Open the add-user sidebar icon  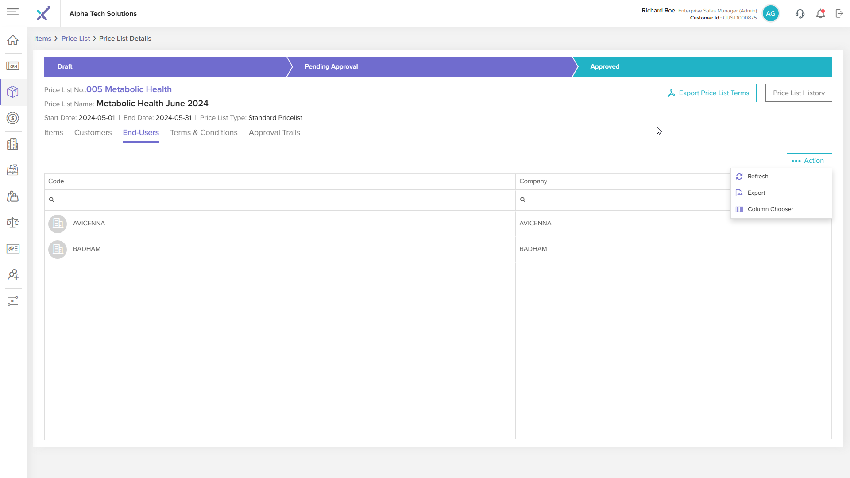(x=13, y=275)
